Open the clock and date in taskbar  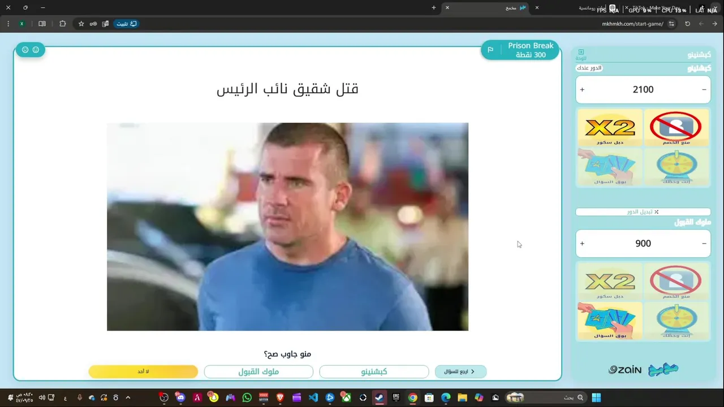pos(24,398)
